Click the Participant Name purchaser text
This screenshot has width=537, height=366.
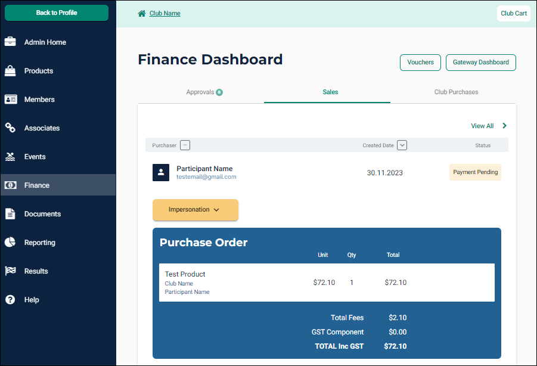click(204, 169)
